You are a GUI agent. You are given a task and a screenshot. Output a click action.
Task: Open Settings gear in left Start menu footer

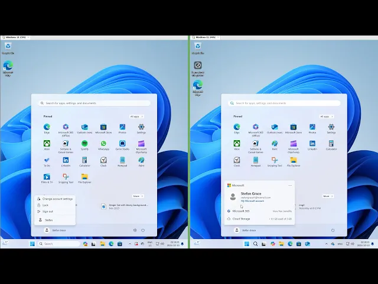[x=135, y=230]
